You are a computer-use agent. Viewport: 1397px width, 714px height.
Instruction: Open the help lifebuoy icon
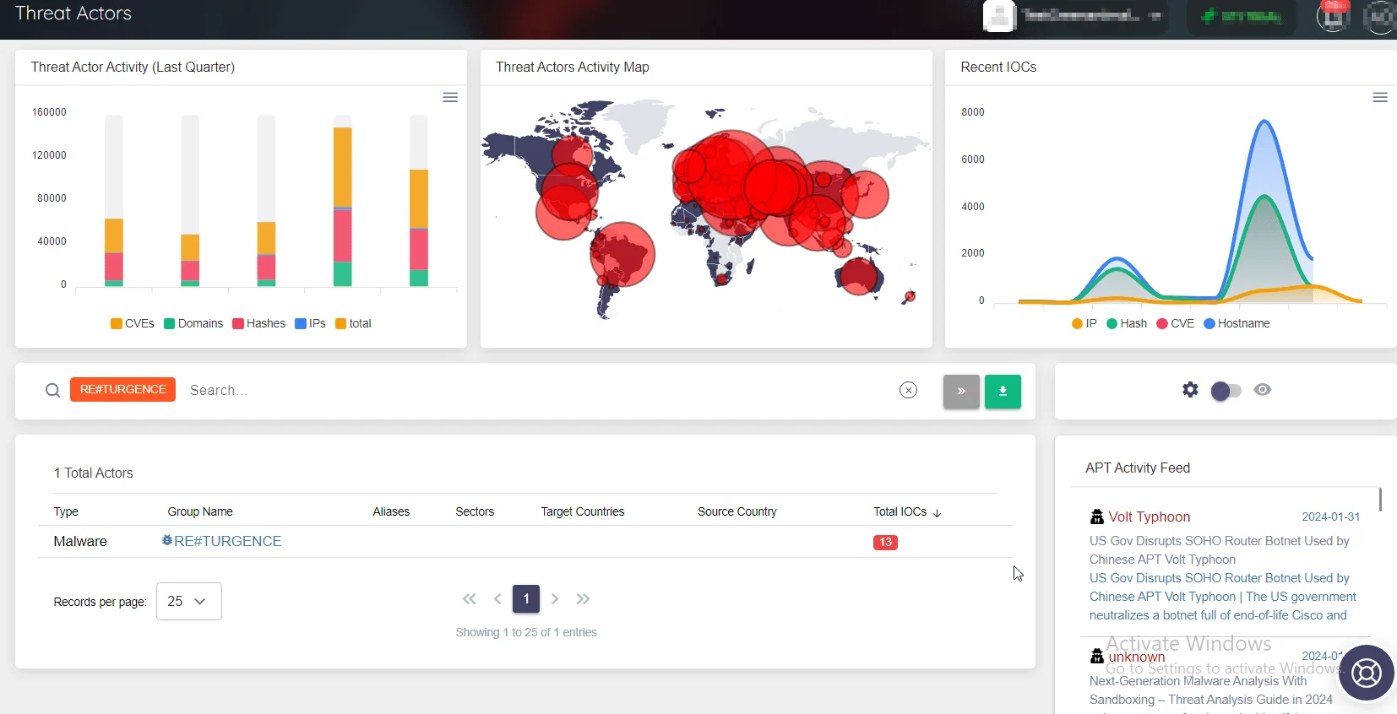point(1366,673)
